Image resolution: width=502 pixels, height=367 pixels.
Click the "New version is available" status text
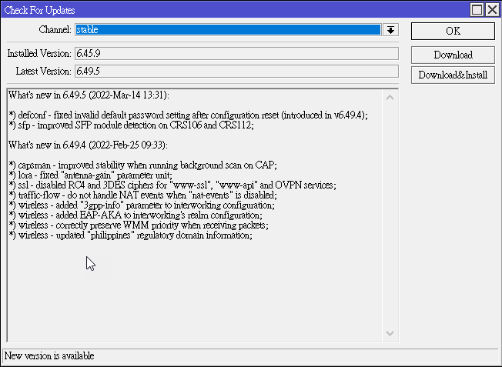click(x=49, y=355)
